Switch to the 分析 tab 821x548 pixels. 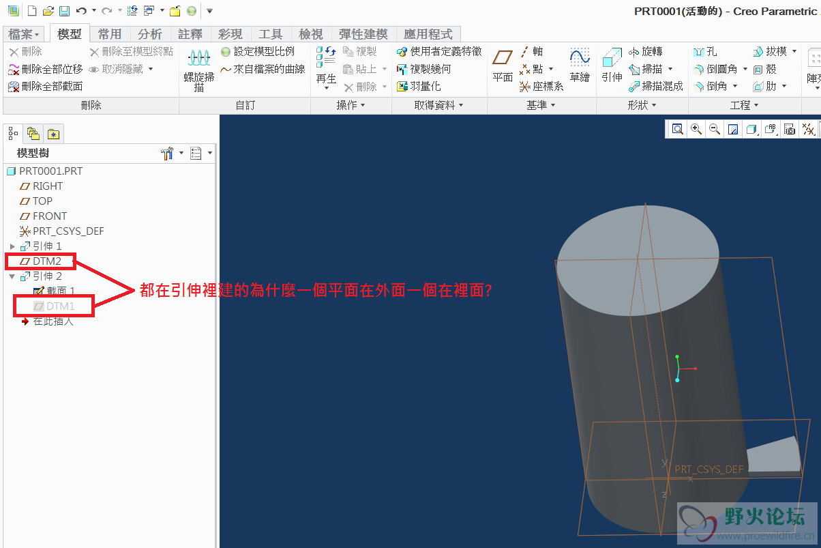click(150, 34)
